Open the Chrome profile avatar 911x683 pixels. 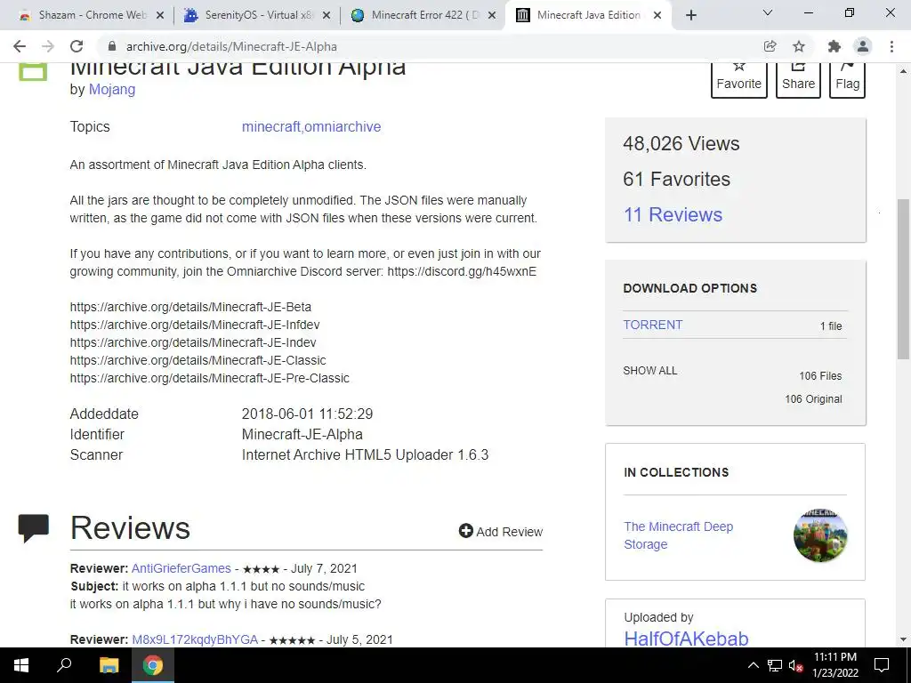pyautogui.click(x=863, y=46)
